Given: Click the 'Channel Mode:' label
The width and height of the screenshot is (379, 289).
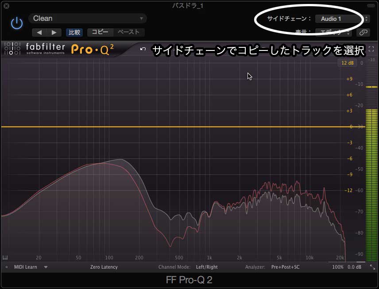Looking at the screenshot, I should [x=174, y=267].
